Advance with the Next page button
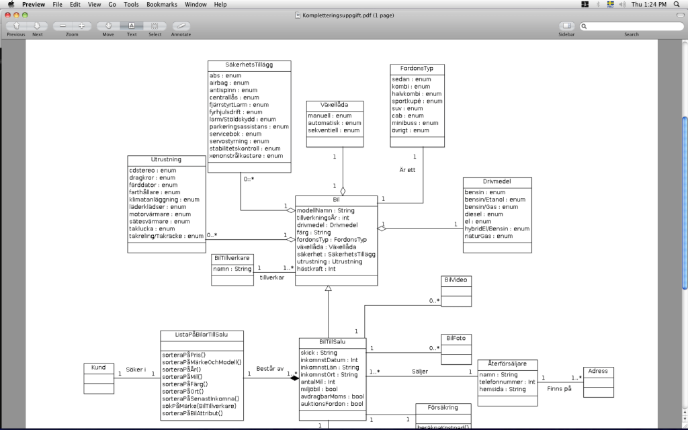Viewport: 688px width, 430px height. pos(36,26)
